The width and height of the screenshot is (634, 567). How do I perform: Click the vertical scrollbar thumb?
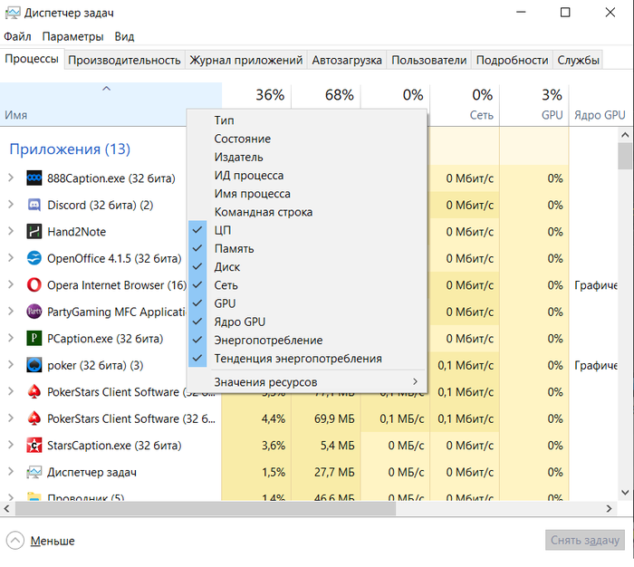[625, 156]
